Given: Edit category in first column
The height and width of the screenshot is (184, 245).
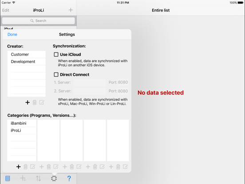Looking at the screenshot, I should pos(33,167).
